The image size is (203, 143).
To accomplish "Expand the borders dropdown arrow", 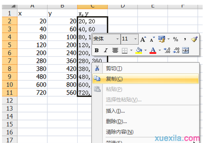I will coord(131,50).
